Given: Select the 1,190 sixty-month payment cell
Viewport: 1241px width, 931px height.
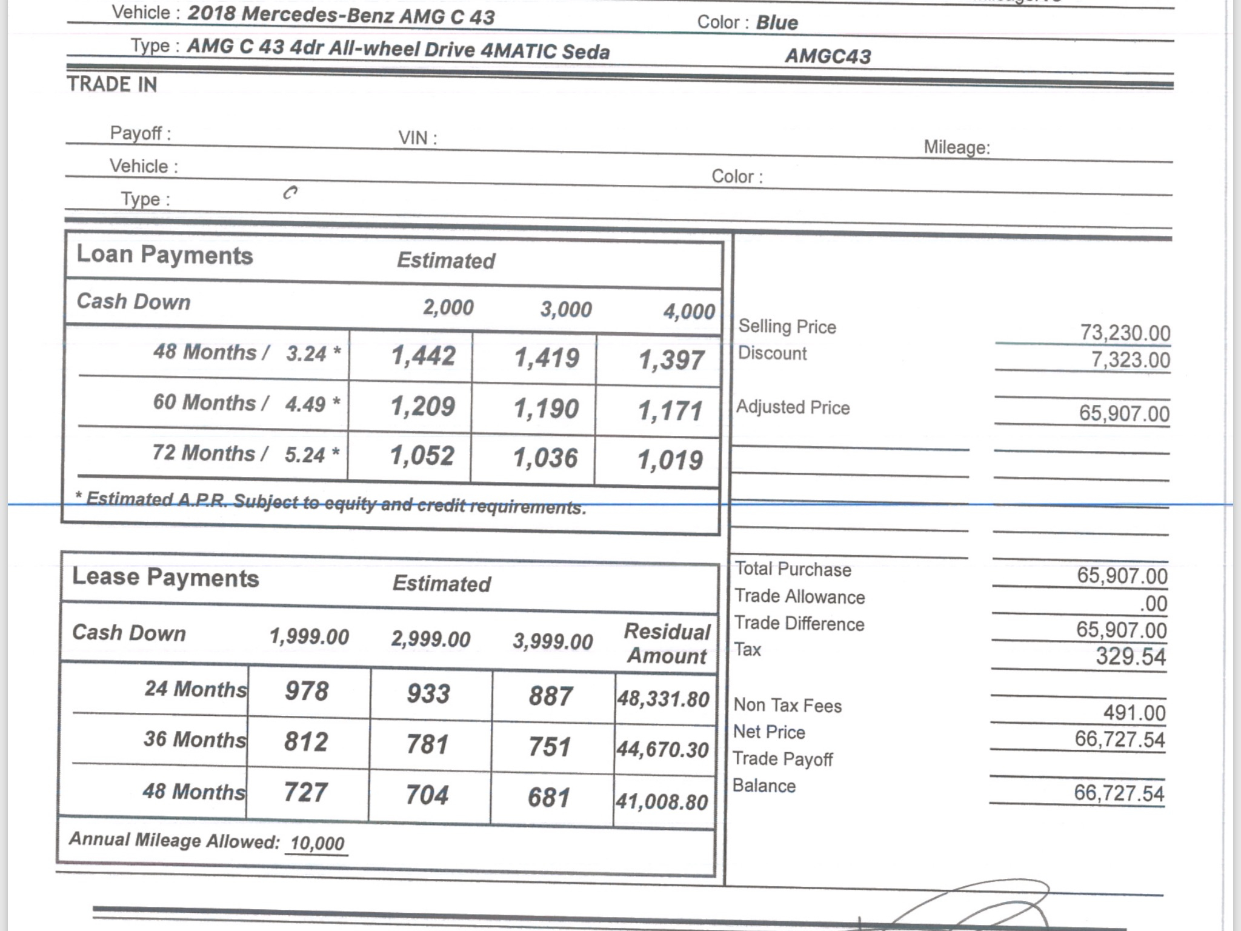Looking at the screenshot, I should [546, 408].
